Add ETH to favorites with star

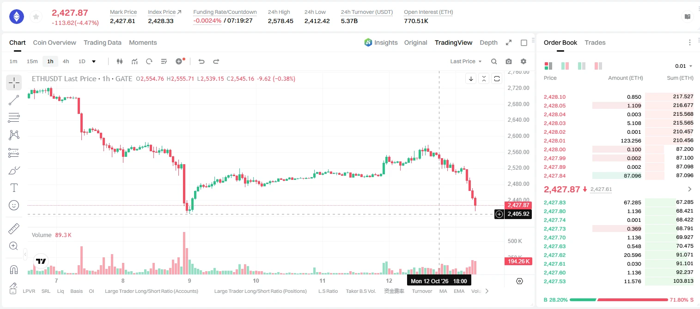coord(36,17)
